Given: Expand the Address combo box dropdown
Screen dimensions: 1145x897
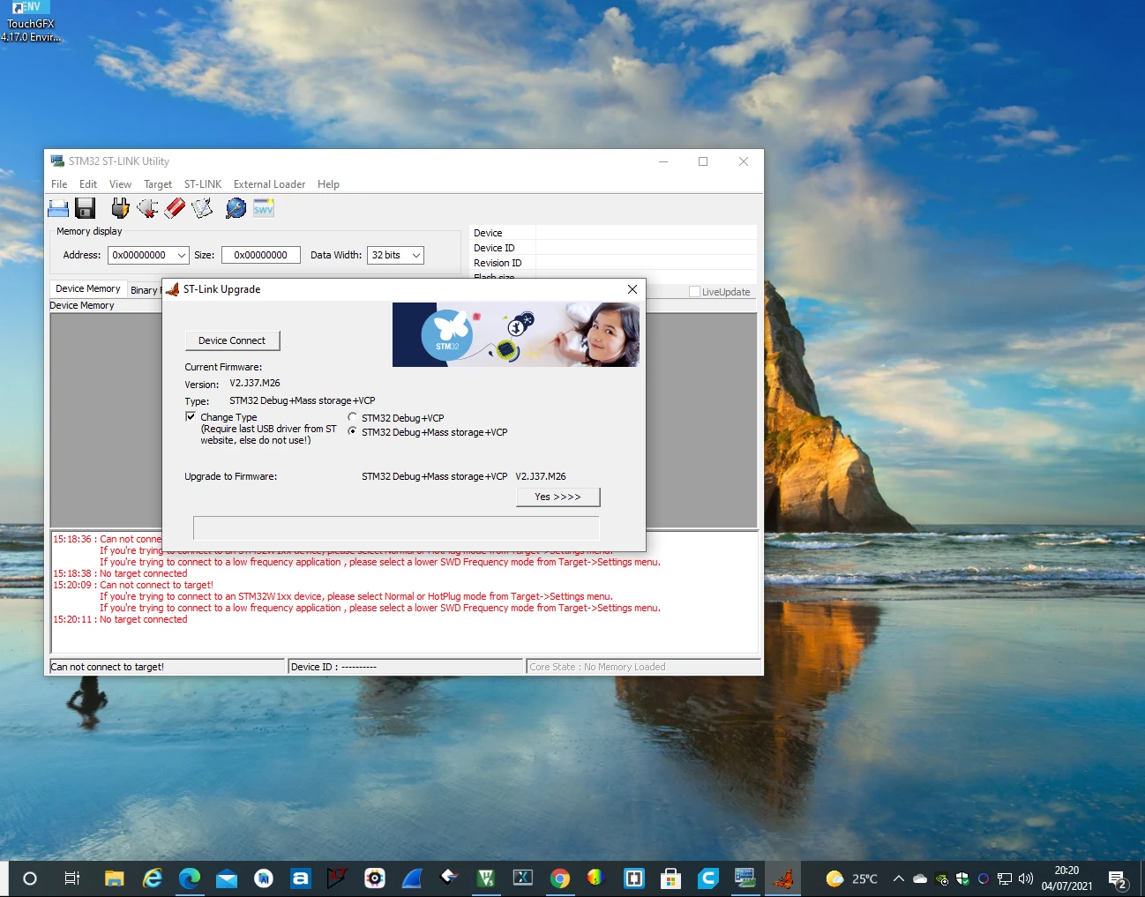Looking at the screenshot, I should pos(182,255).
